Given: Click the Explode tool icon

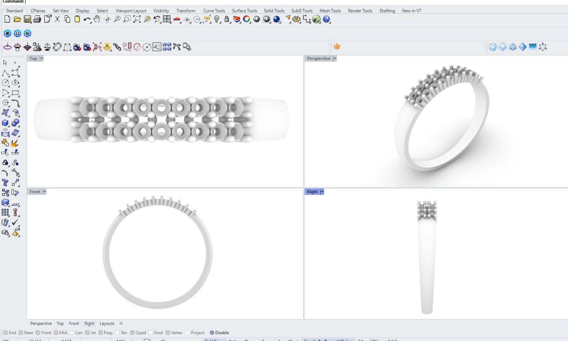Looking at the screenshot, I should pos(15,143).
